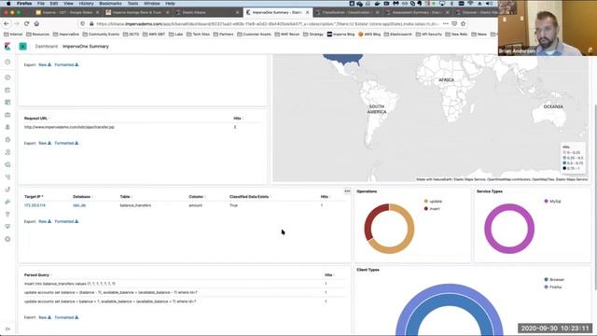The height and width of the screenshot is (336, 597).
Task: Export Raw data for Request URL table
Action: point(45,143)
